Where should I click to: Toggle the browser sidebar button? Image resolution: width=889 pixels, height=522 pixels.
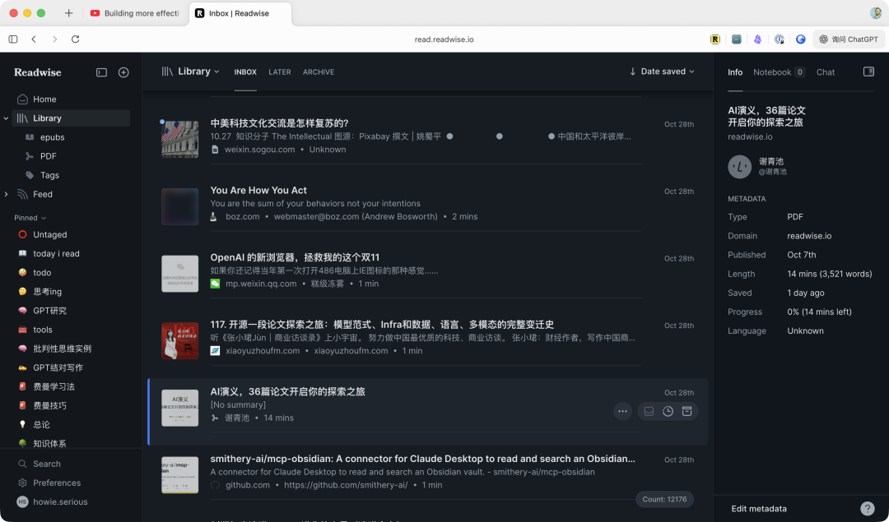[13, 39]
